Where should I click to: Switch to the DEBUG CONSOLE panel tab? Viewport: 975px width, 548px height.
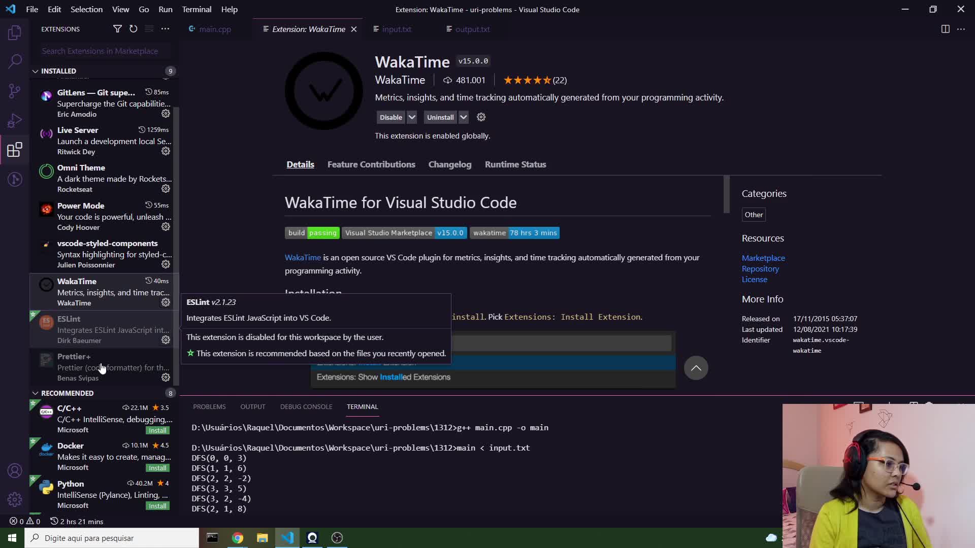point(306,406)
